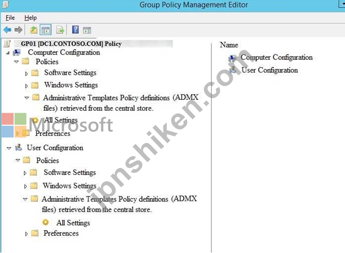Click the Preferences folder icon under User Configuration
The width and height of the screenshot is (345, 253).
click(35, 233)
